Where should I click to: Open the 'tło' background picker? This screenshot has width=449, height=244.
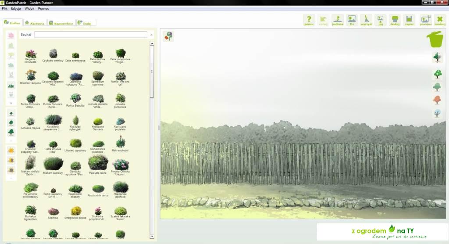(352, 20)
